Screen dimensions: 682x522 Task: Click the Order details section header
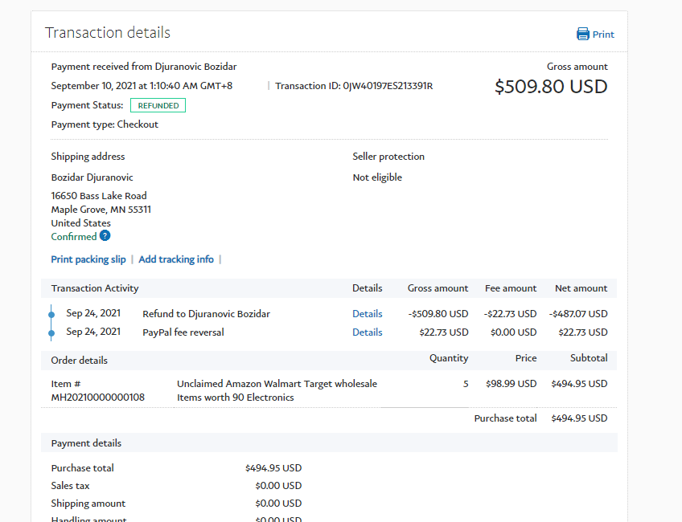79,361
